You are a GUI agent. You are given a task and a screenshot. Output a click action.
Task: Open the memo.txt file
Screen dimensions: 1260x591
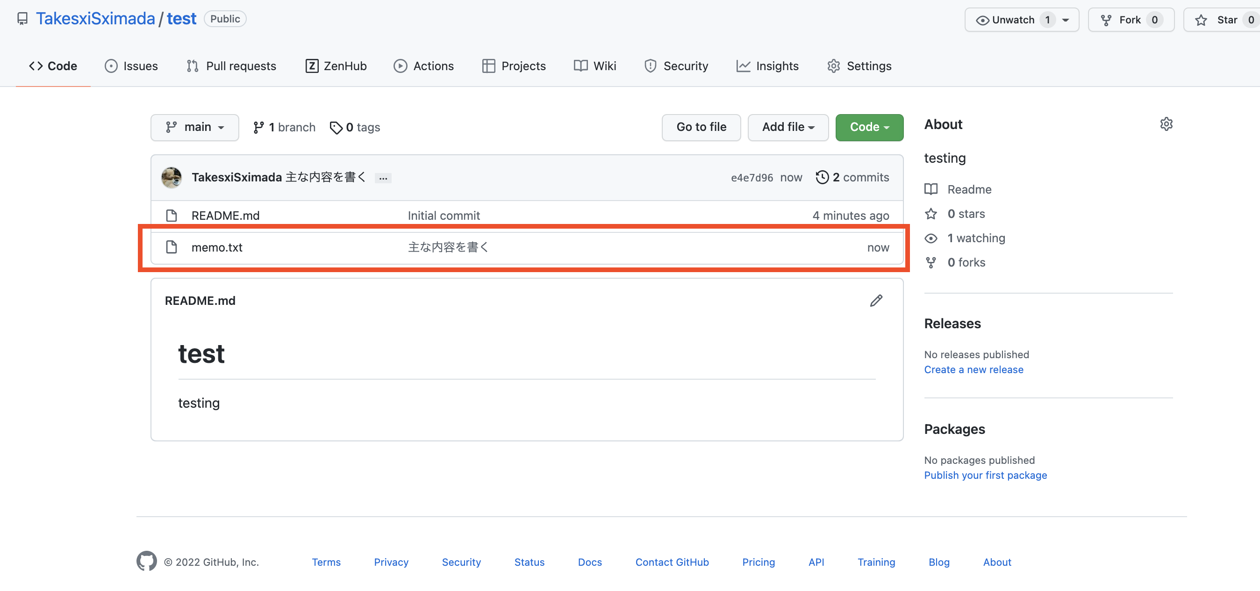tap(218, 247)
